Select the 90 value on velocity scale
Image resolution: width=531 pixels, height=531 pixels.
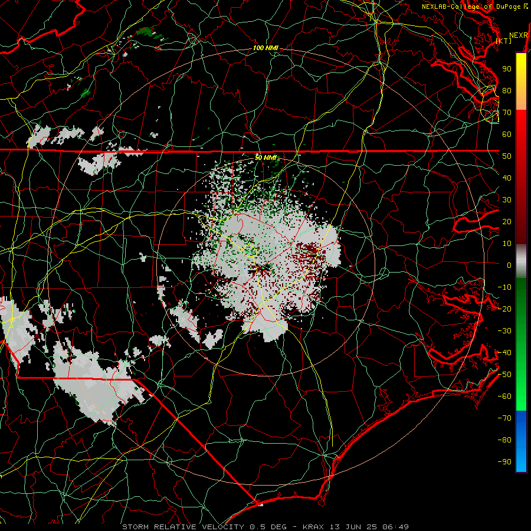point(507,69)
